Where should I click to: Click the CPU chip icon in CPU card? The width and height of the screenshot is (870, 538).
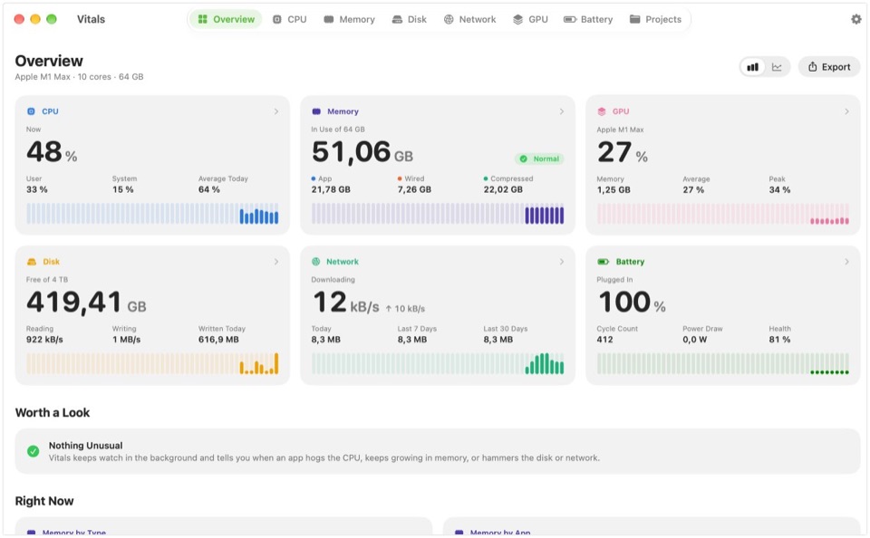click(31, 111)
